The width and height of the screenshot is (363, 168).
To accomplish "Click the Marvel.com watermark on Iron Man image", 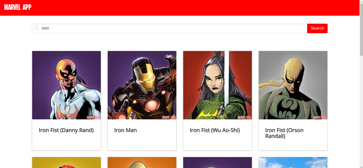I will click(x=169, y=117).
